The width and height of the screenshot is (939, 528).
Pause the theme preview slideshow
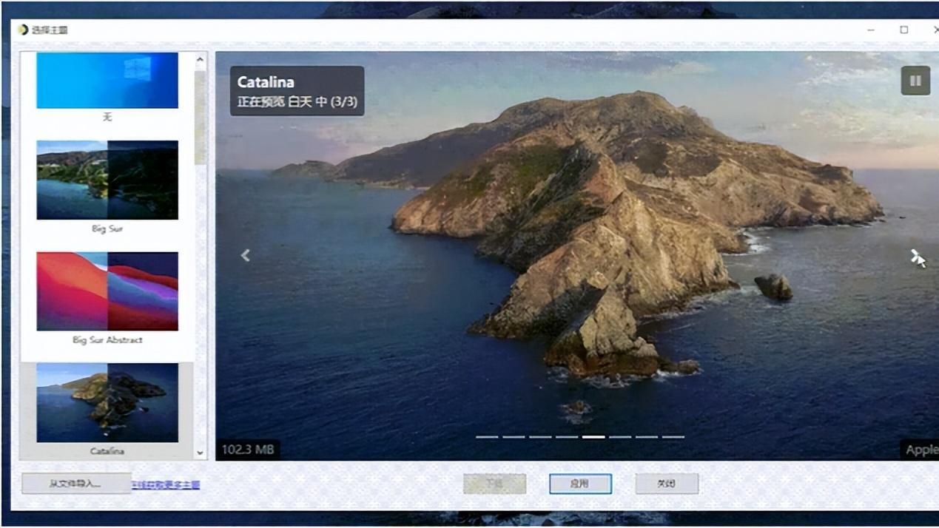(x=915, y=81)
